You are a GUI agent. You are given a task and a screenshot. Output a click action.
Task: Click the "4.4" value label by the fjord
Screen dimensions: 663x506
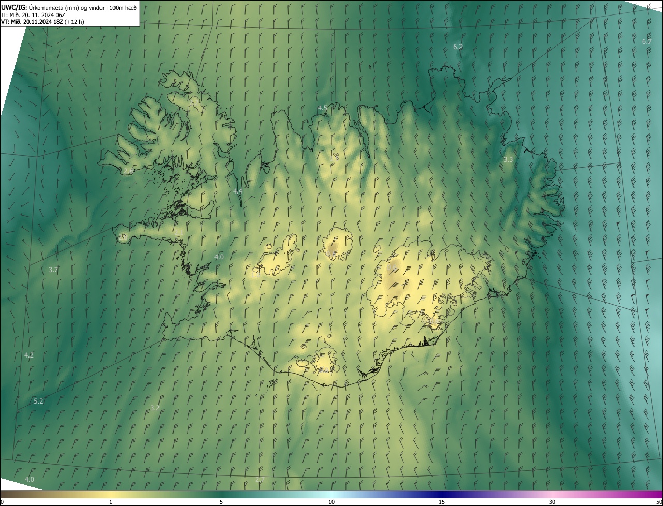click(x=238, y=191)
